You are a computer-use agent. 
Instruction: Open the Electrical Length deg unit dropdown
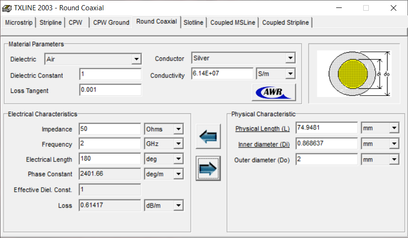179,159
